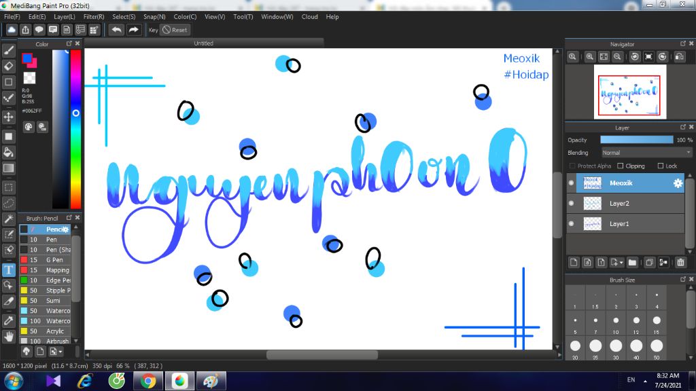Click the canvas horizontal scrollbar
The width and height of the screenshot is (696, 391).
click(x=321, y=354)
